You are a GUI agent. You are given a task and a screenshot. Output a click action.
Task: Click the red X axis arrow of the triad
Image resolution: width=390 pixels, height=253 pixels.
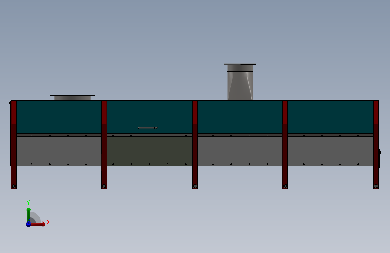[38, 224]
